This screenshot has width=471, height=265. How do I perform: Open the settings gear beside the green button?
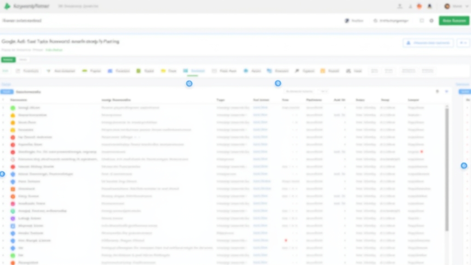click(431, 21)
